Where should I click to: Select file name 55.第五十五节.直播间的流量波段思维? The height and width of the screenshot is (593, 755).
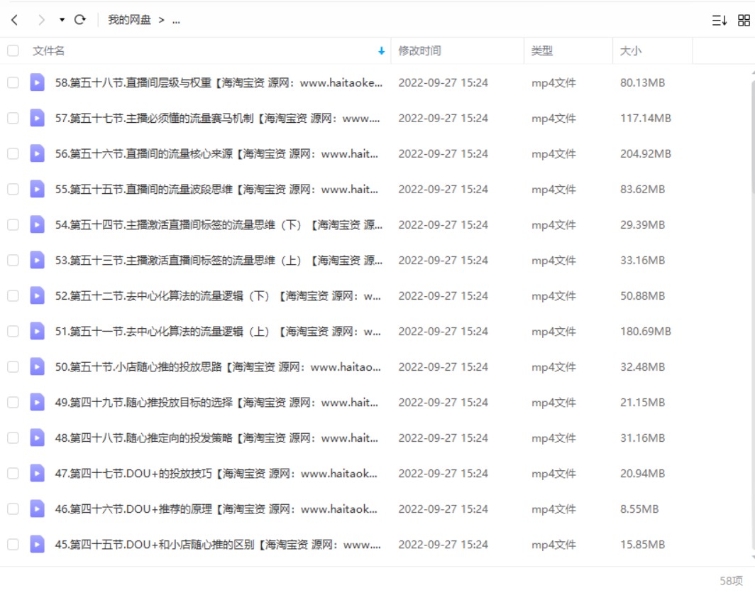(x=216, y=190)
